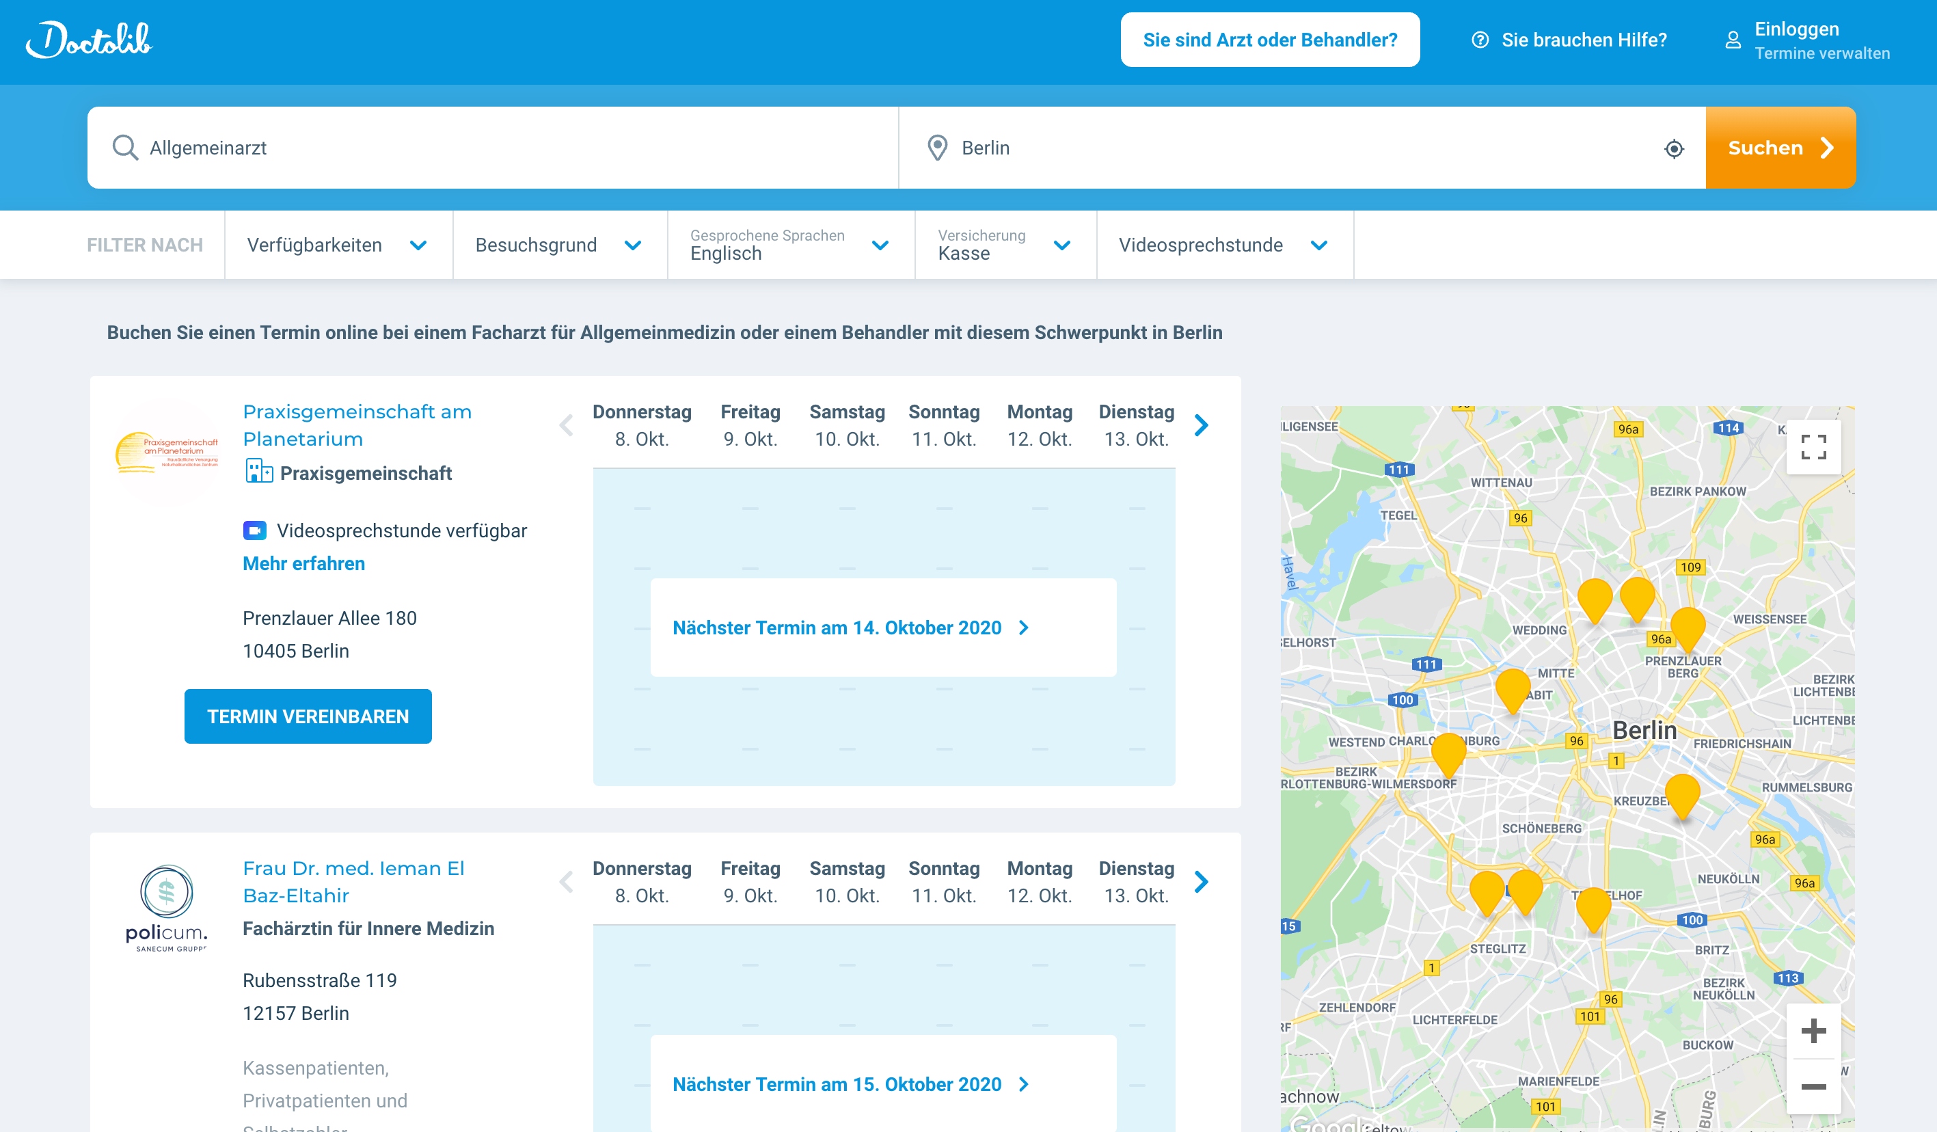Click the Doctolib logo
The height and width of the screenshot is (1132, 1937).
coord(89,40)
